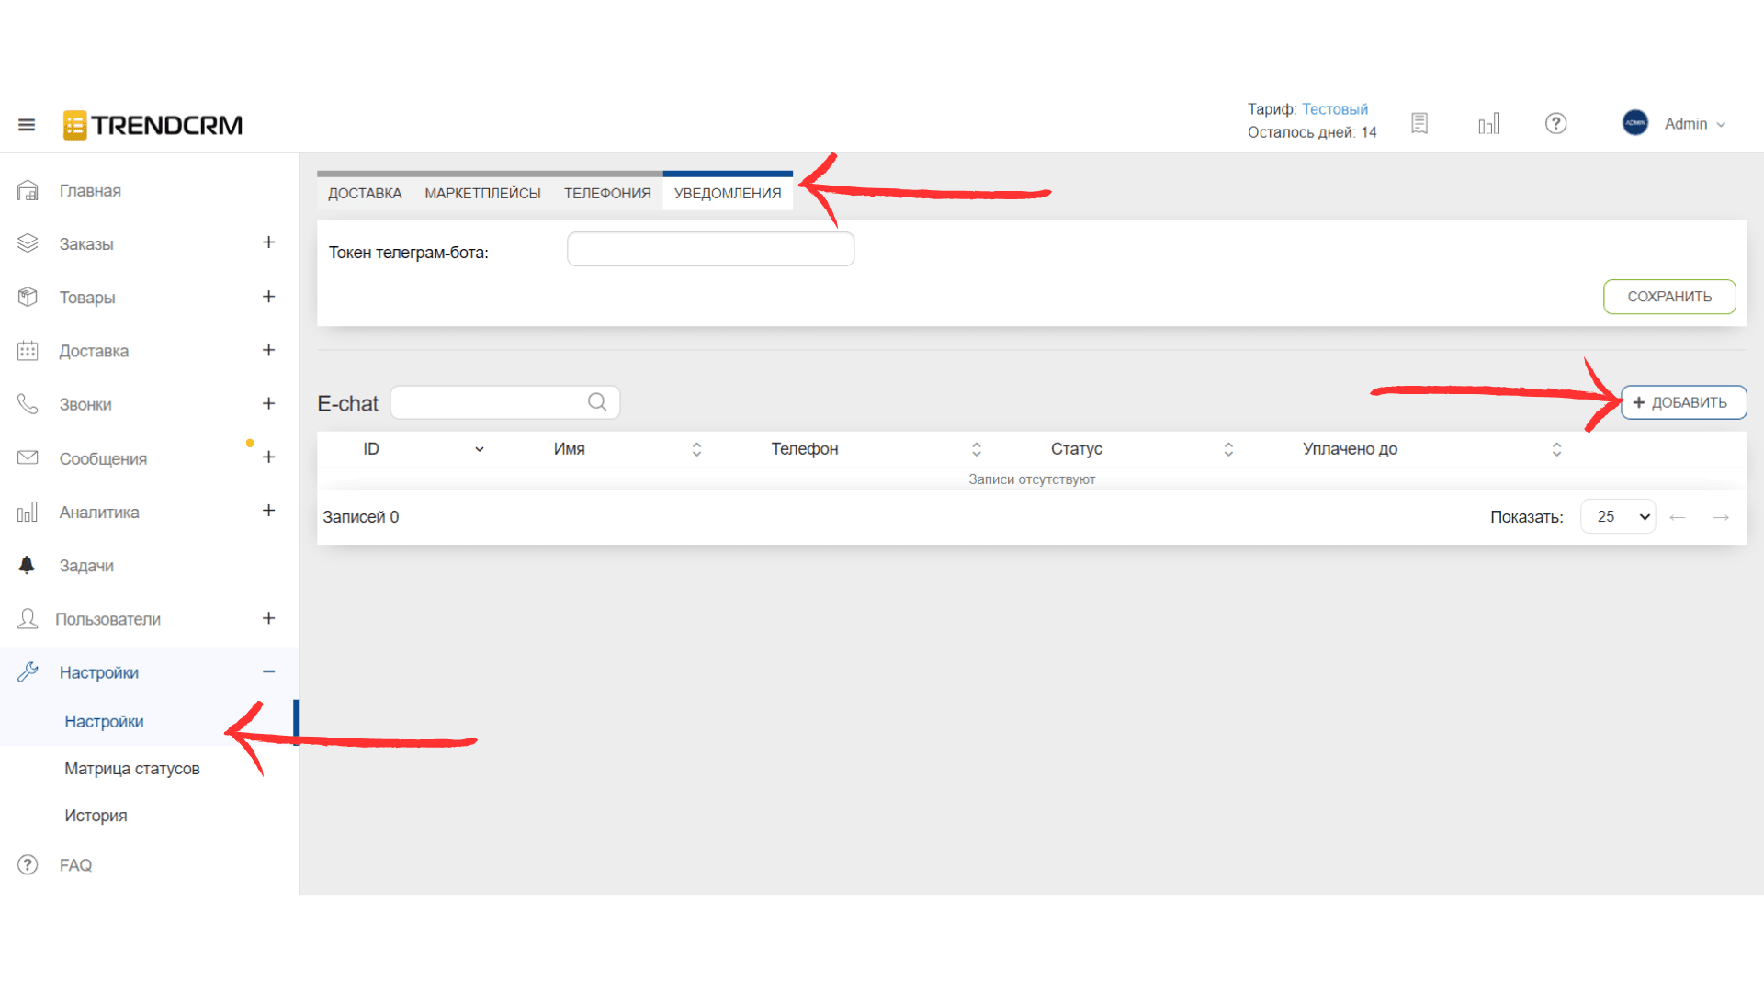The width and height of the screenshot is (1764, 992).
Task: Click the ДОБАВИТЬ button
Action: tap(1683, 402)
